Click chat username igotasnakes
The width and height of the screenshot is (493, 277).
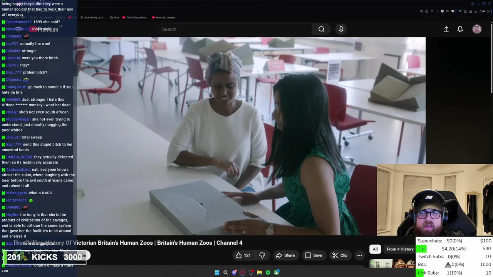pos(17,200)
